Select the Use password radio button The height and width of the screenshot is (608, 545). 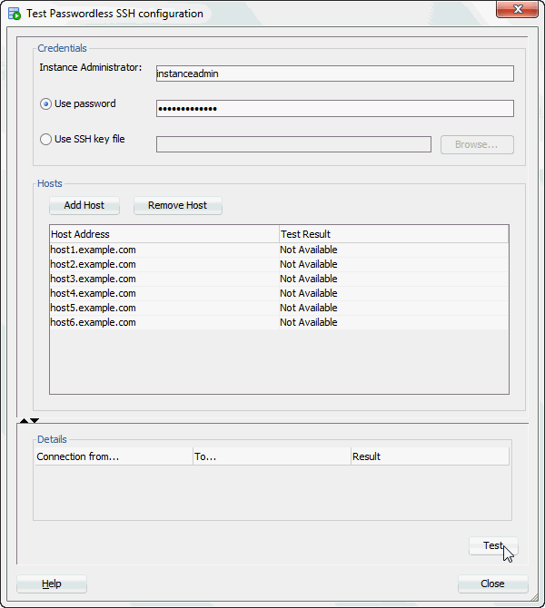pyautogui.click(x=45, y=104)
